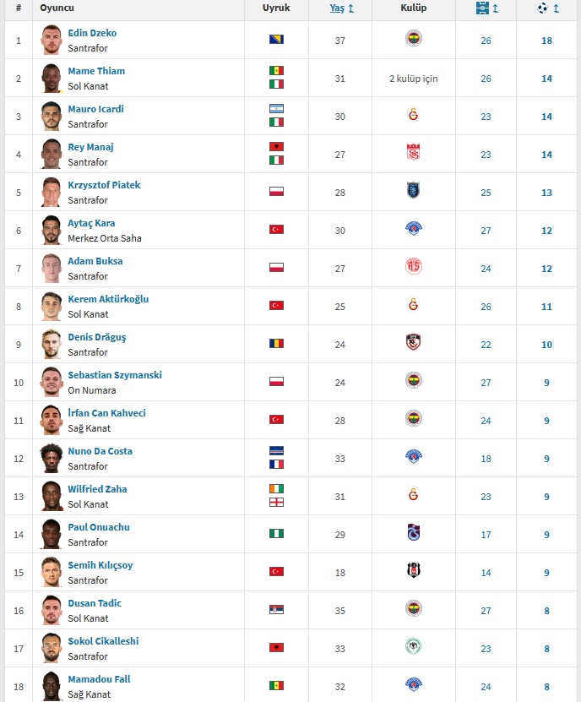The height and width of the screenshot is (702, 581).
Task: Sort by the Yaş column header
Action: (x=337, y=8)
